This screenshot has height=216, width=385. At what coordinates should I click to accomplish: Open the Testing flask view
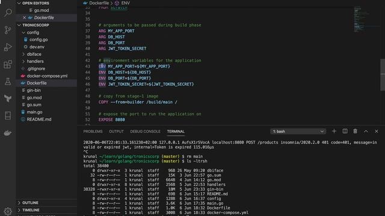[x=8, y=82]
